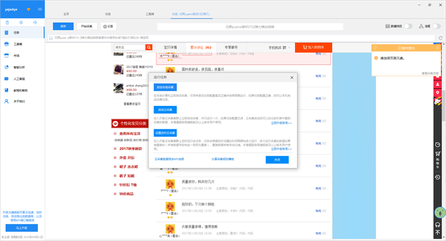
Task: Switch to the 主页 tab
Action: [66, 14]
